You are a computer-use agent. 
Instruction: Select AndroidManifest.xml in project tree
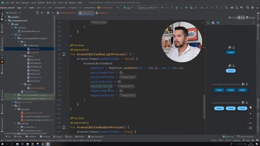pyautogui.click(x=30, y=31)
